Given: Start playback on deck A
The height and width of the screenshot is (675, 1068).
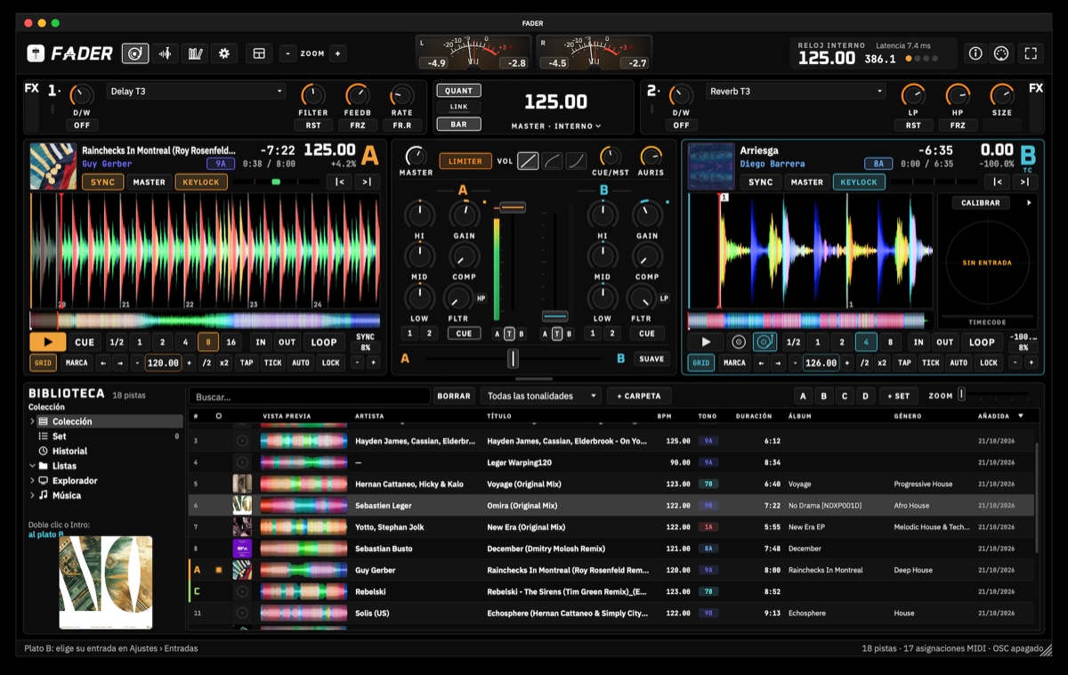Looking at the screenshot, I should 48,342.
